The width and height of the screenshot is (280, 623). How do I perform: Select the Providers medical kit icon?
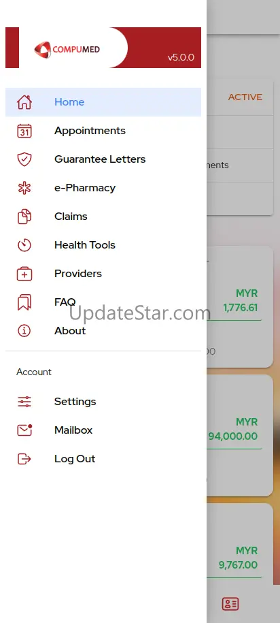(24, 274)
